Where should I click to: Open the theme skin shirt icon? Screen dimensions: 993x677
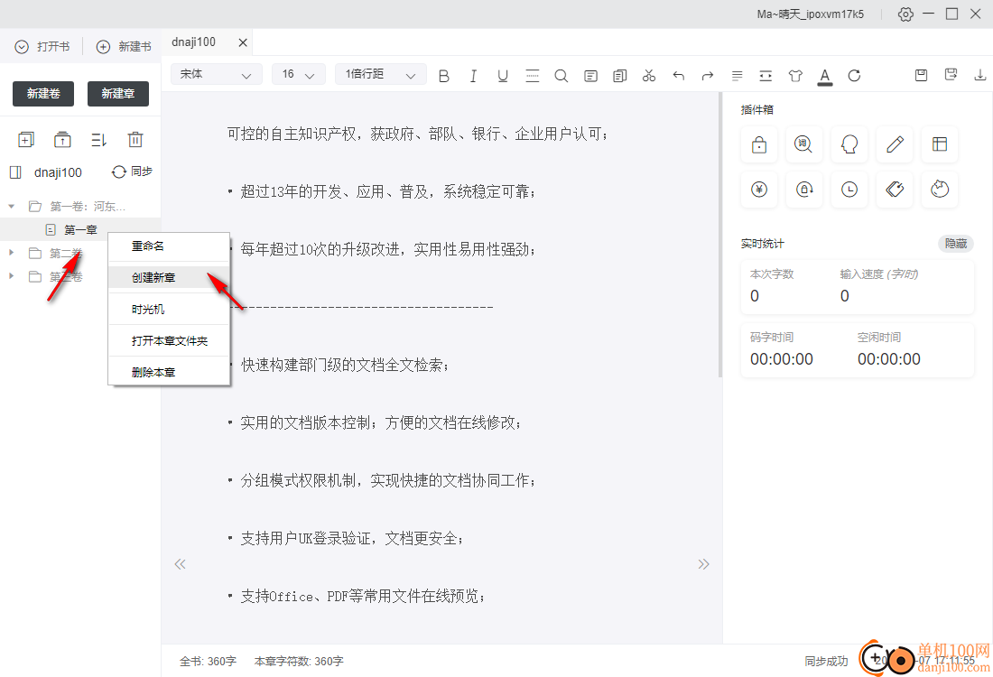(795, 76)
